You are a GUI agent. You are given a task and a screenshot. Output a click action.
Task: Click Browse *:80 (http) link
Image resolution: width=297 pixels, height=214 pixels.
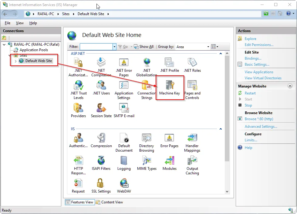click(259, 119)
